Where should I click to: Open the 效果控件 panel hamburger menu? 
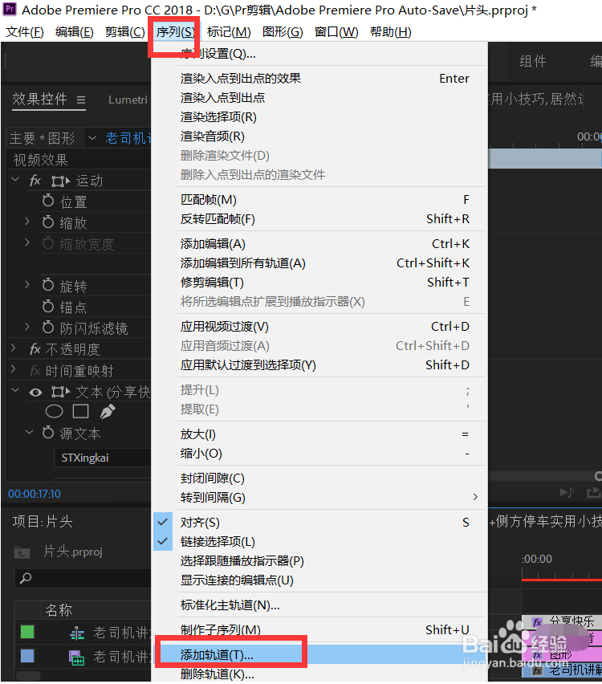point(81,100)
